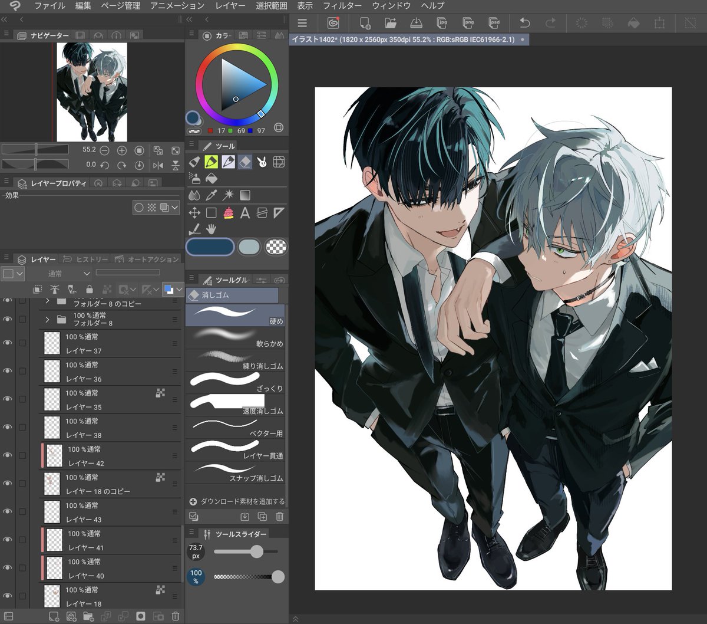Check the selection box for レイヤー 42
The height and width of the screenshot is (624, 707).
22,455
